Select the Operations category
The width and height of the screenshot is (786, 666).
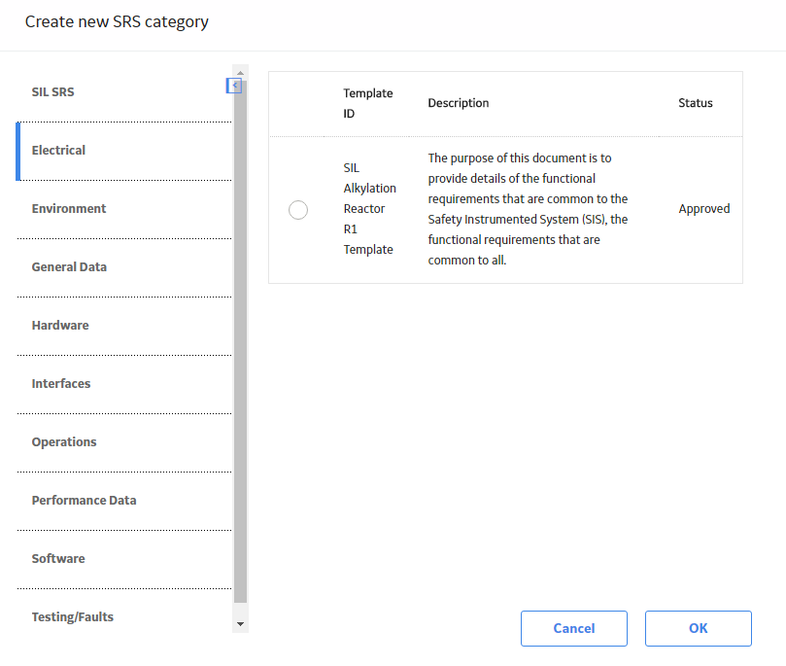pos(124,442)
